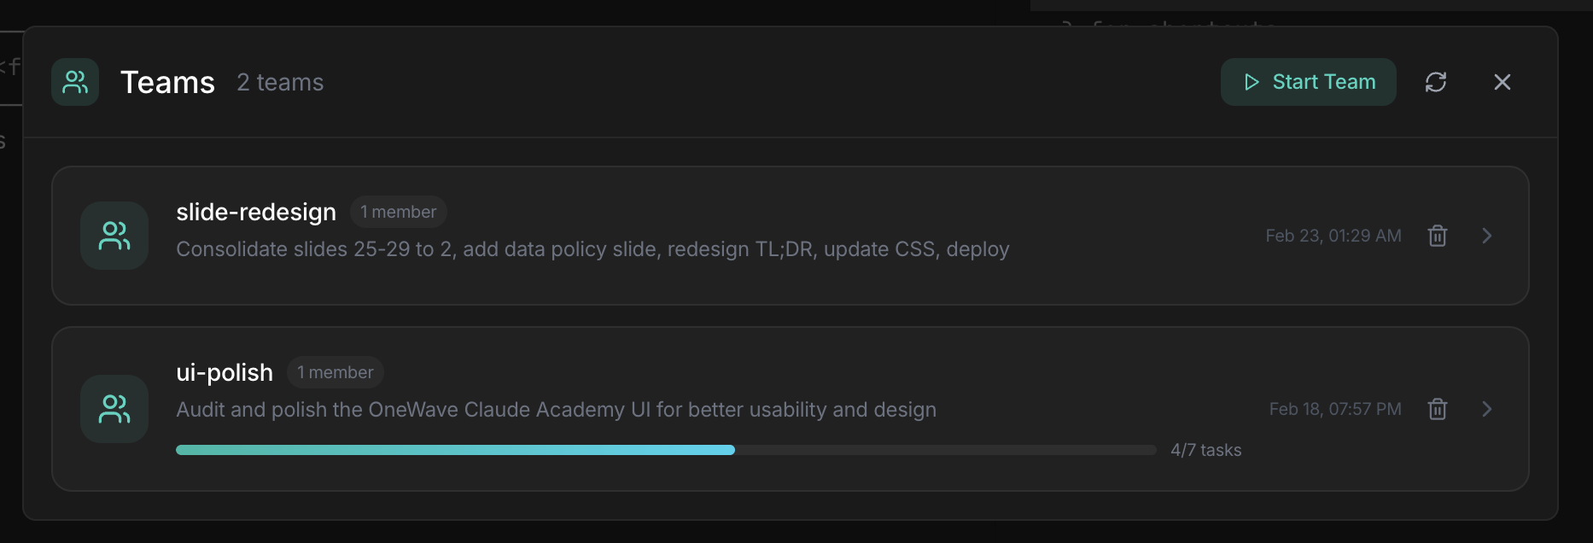Click the 2 teams count label
The image size is (1593, 543).
[279, 82]
